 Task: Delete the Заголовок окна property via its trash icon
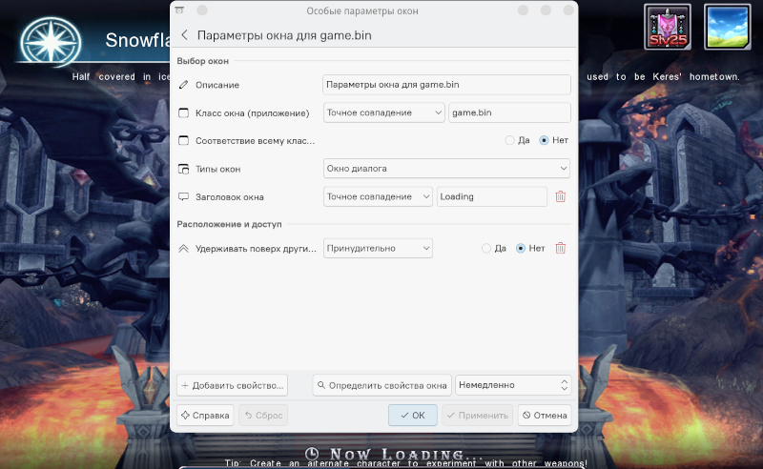tap(561, 196)
